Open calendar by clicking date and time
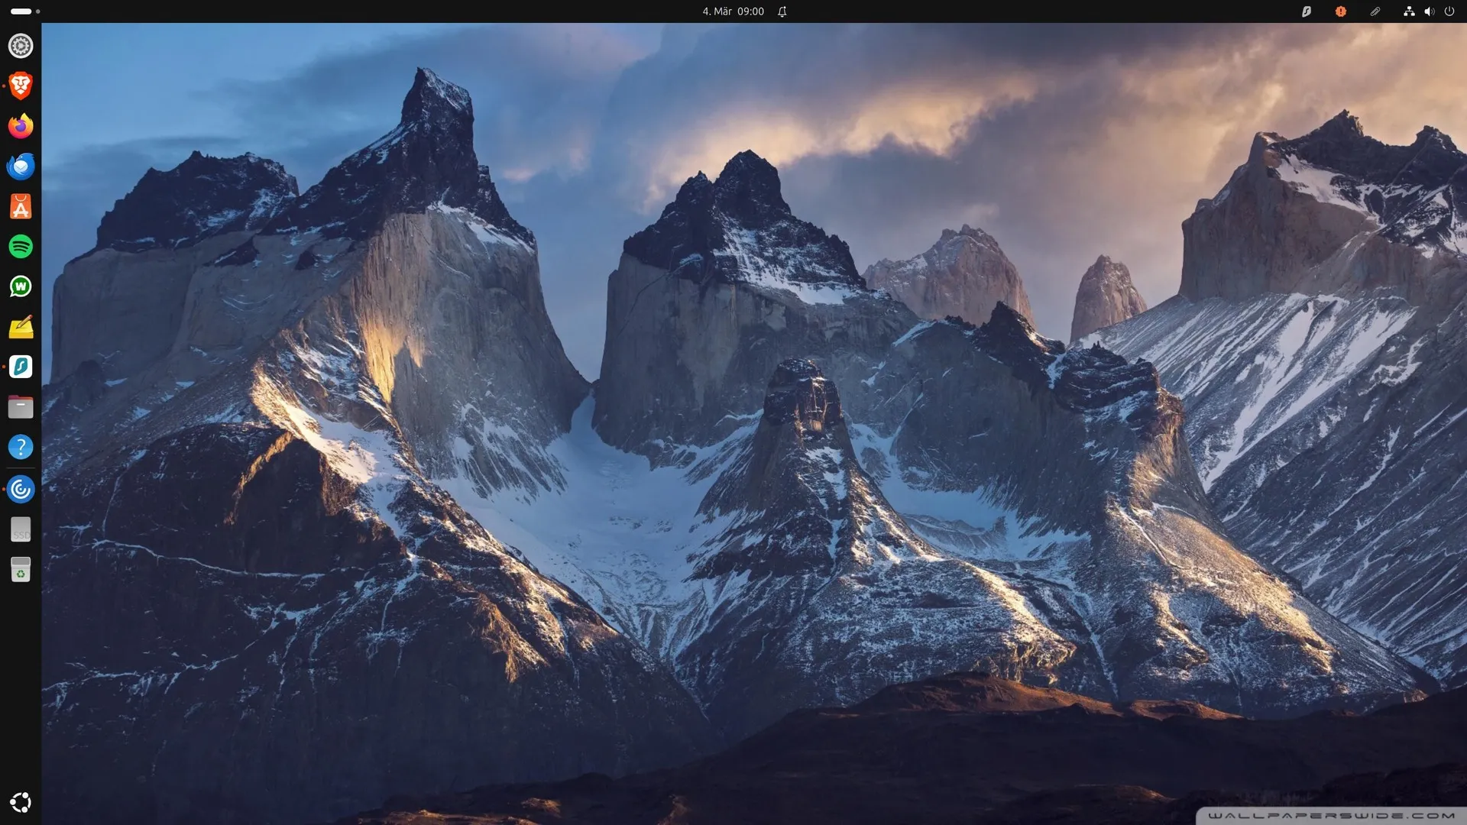Screen dimensions: 1467x825 click(733, 11)
